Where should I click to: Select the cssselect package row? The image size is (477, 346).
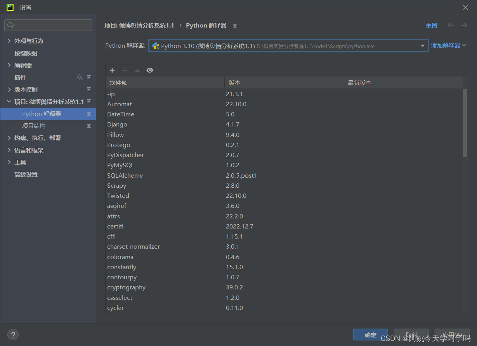click(x=284, y=298)
